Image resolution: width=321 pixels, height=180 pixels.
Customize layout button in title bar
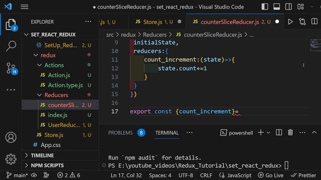coord(300,6)
